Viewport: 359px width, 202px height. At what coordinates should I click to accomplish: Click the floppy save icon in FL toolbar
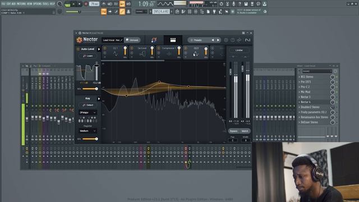(x=246, y=4)
